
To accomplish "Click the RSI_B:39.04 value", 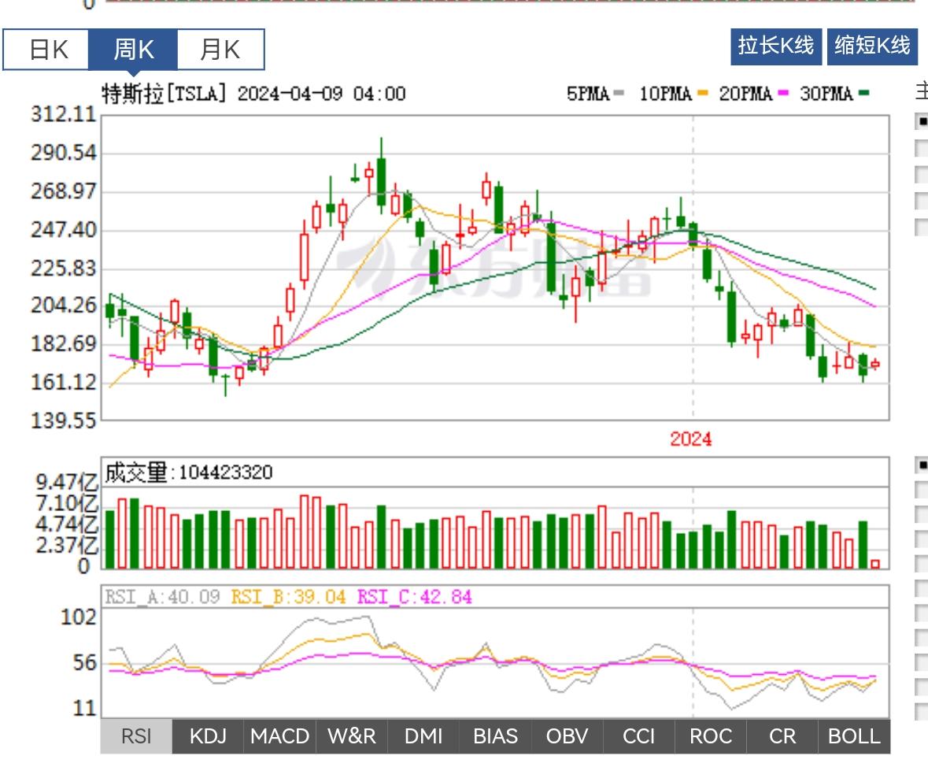I will 288,596.
